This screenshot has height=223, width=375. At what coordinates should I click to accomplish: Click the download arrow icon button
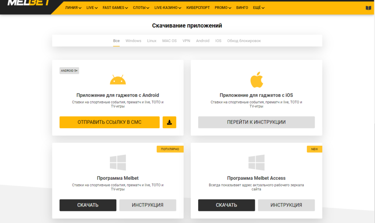tap(169, 122)
